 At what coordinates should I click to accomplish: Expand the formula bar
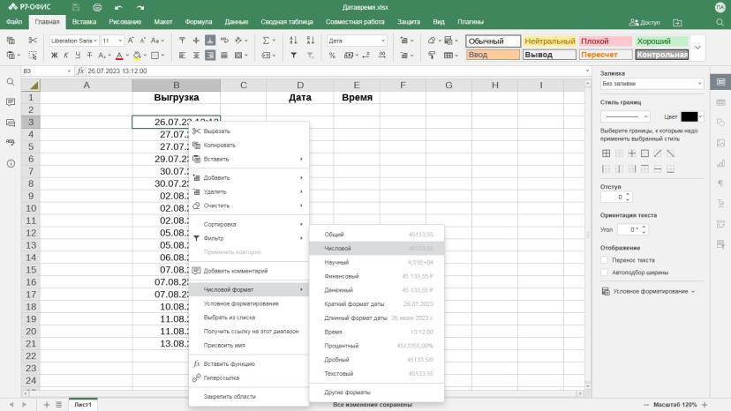click(x=587, y=71)
